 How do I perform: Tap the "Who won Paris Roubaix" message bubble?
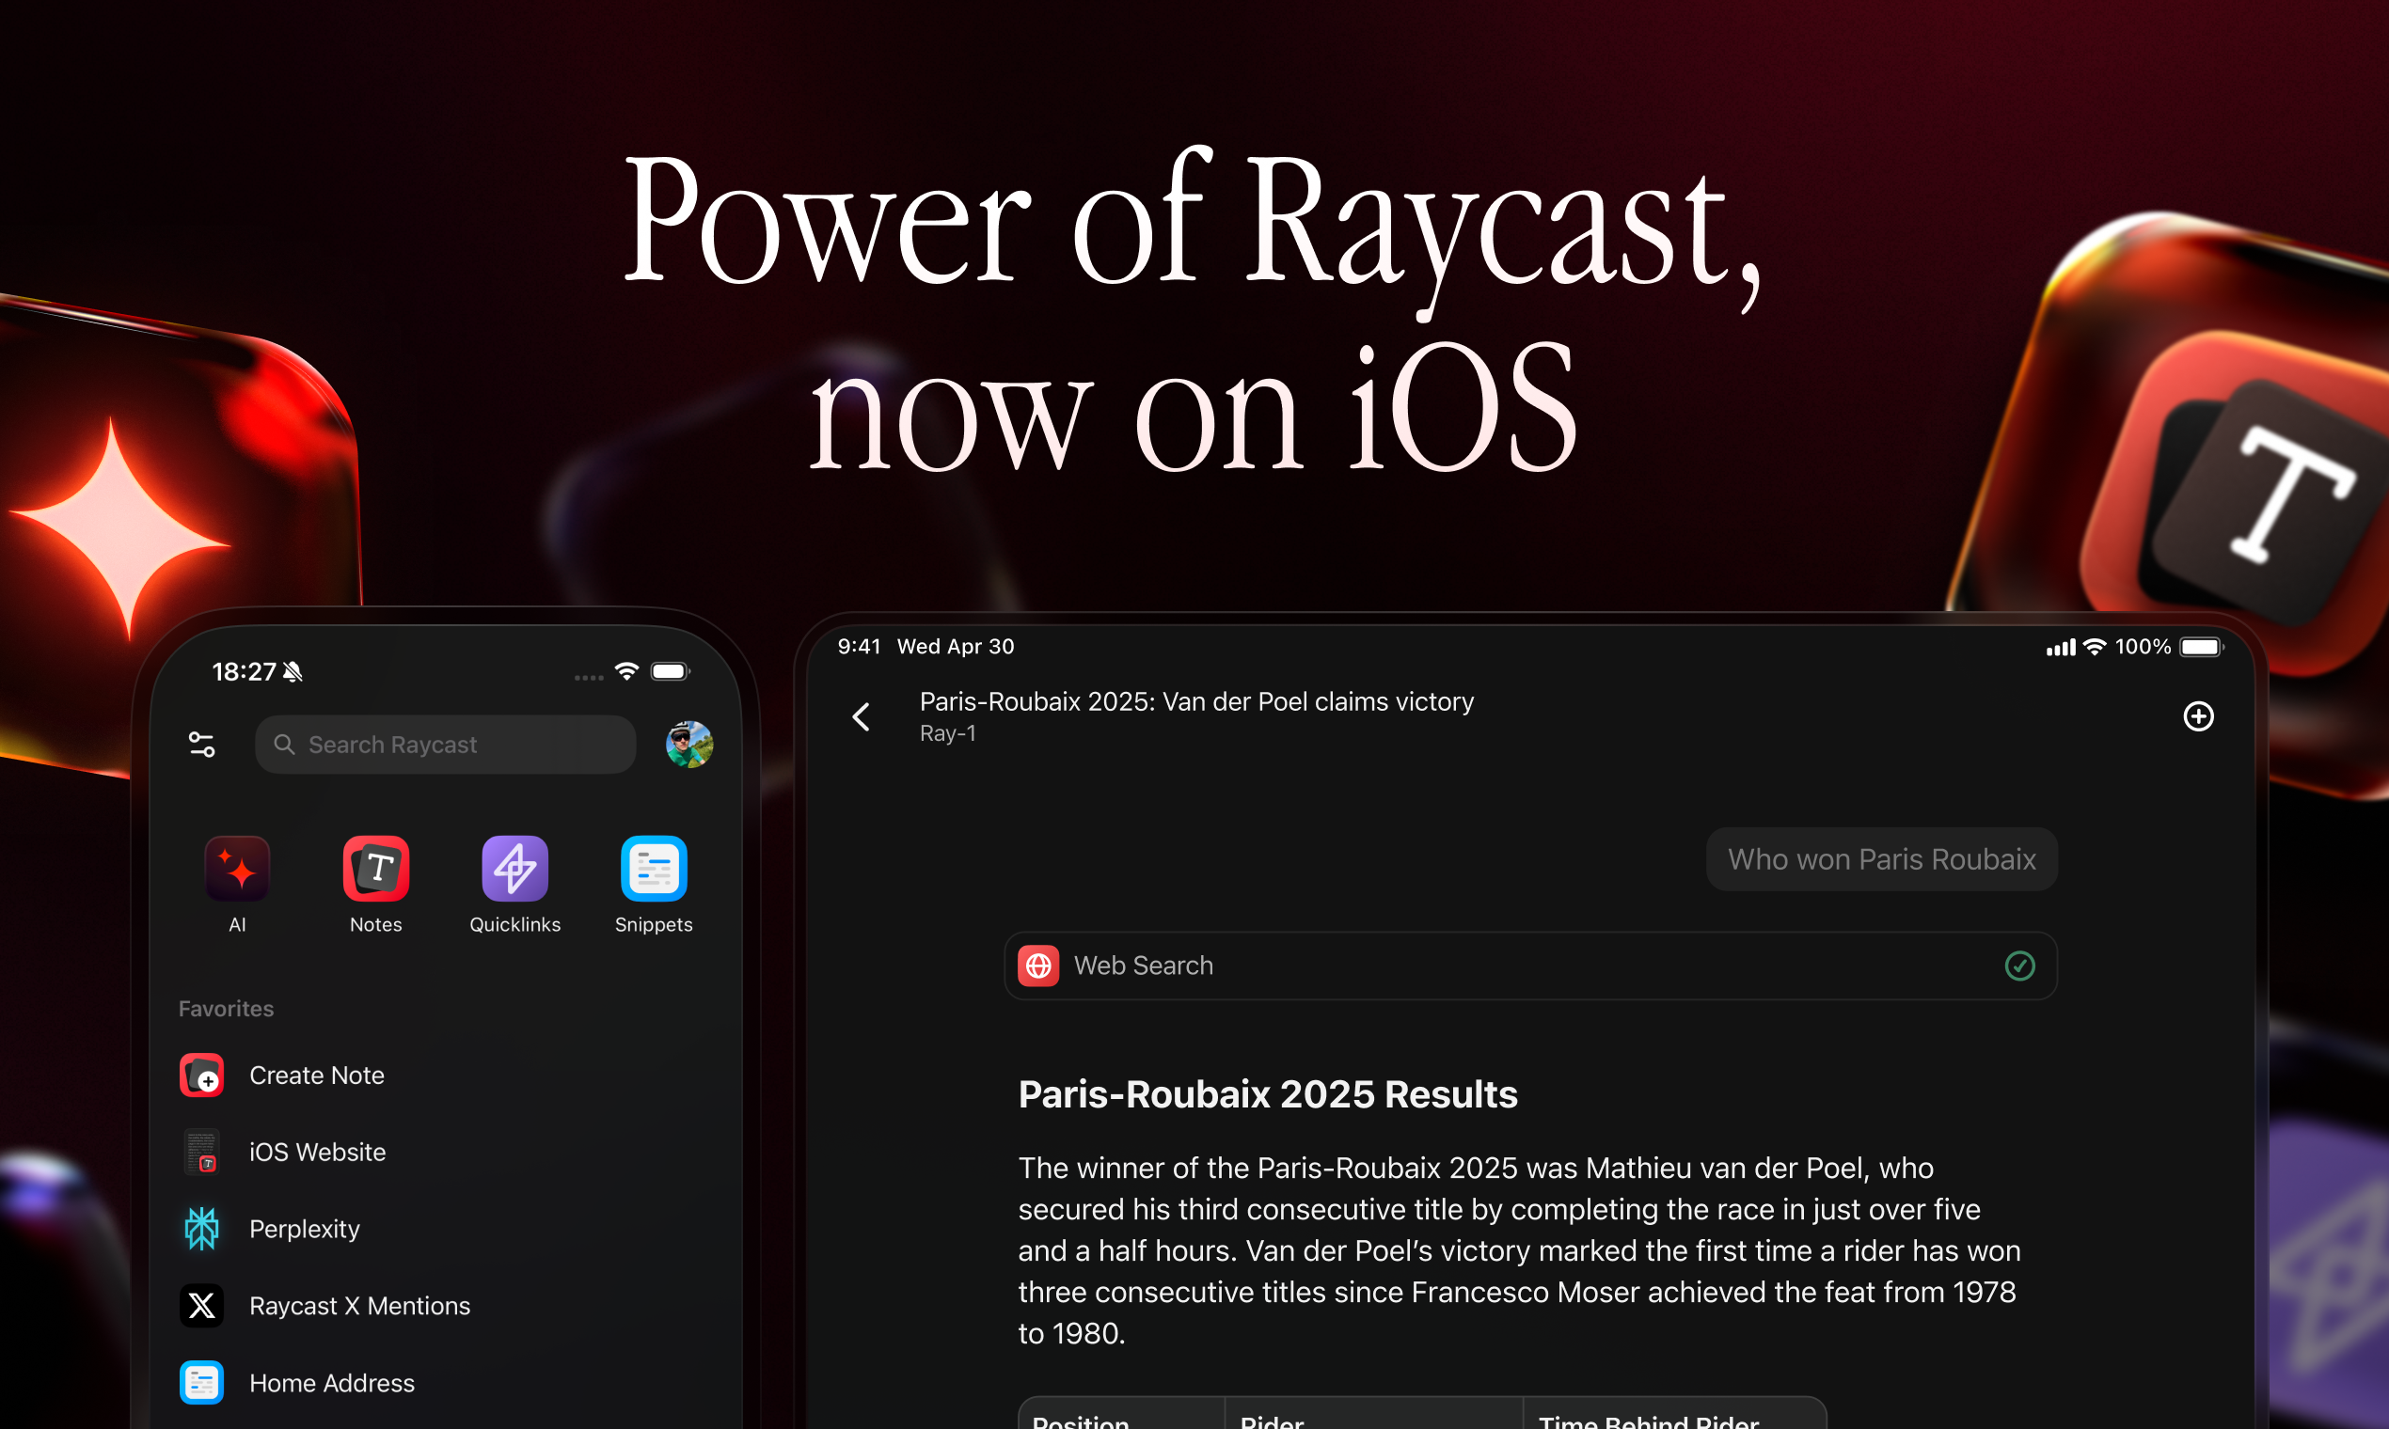[1881, 859]
